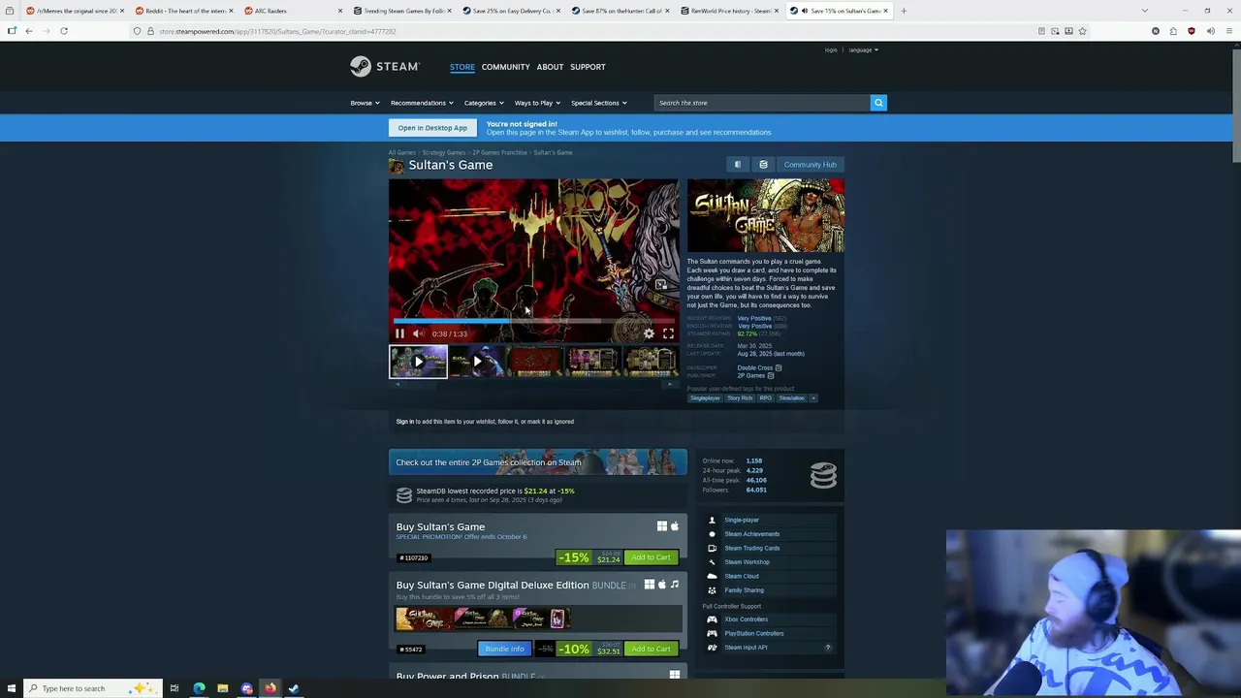Click the Steam logo in the header

pyautogui.click(x=385, y=66)
